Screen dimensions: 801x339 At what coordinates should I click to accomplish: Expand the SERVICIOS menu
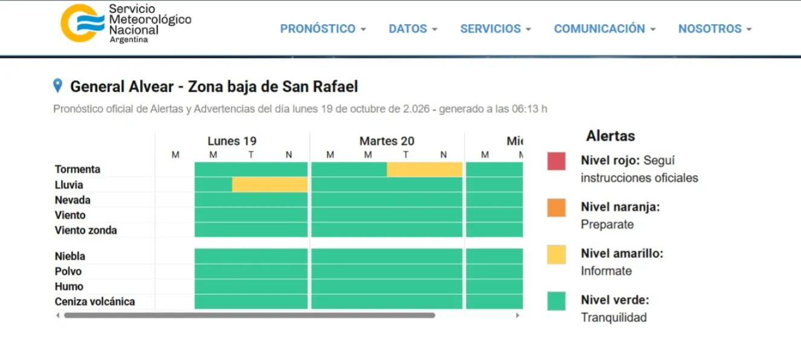pyautogui.click(x=496, y=29)
